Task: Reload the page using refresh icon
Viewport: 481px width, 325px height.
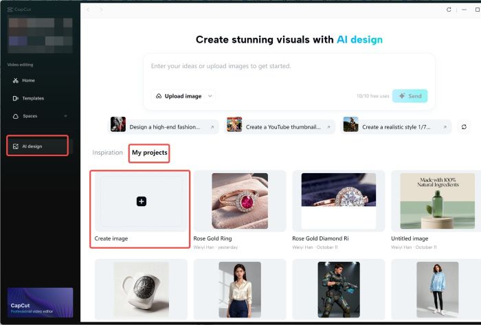Action: pos(449,10)
